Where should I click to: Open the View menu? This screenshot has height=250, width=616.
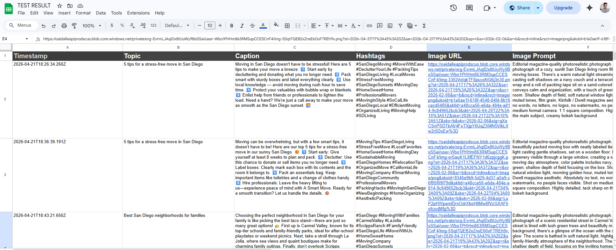[48, 13]
